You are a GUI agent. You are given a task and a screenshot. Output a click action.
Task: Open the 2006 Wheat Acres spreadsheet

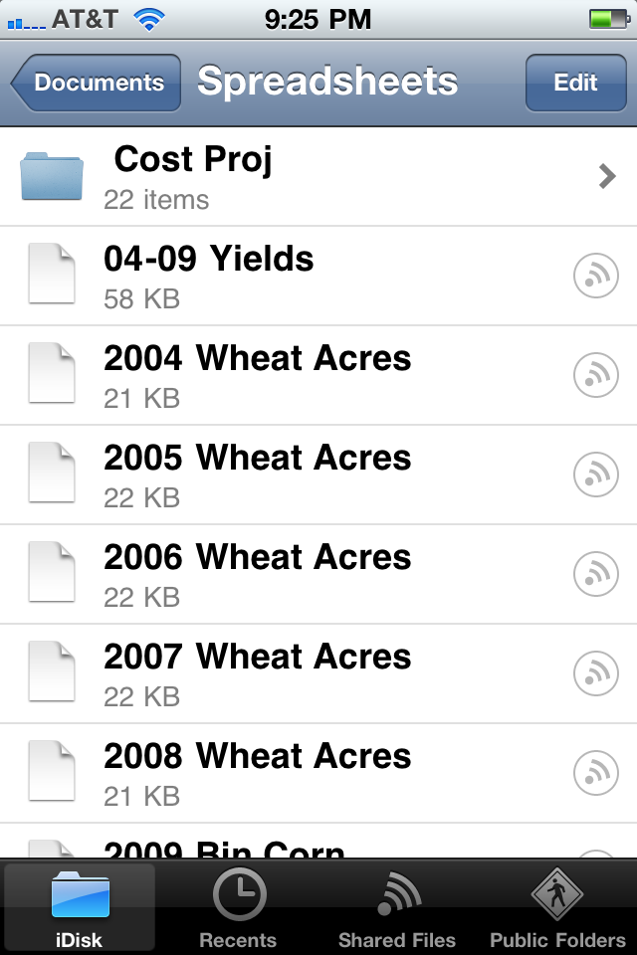258,574
